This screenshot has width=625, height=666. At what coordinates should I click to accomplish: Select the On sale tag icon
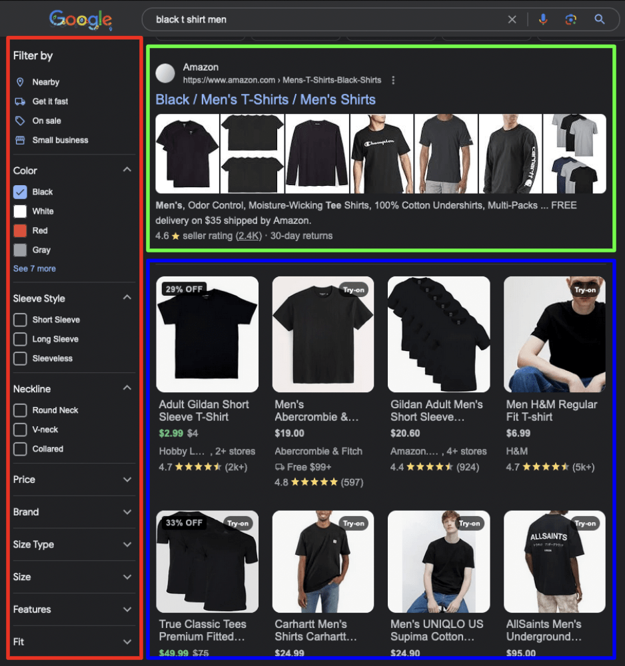(21, 121)
